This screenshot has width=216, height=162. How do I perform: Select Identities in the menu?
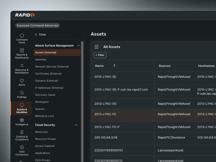coord(41,59)
